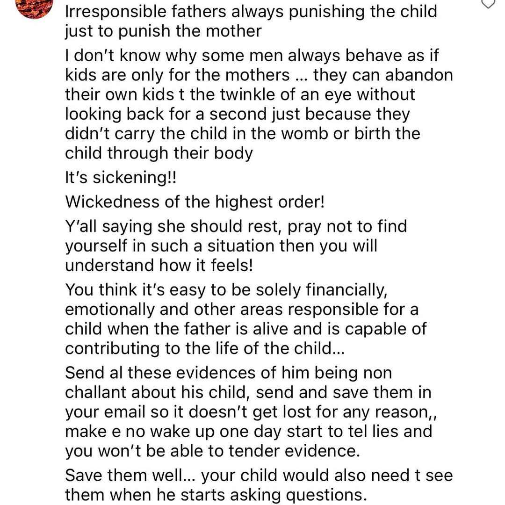The width and height of the screenshot is (505, 505).
Task: Click the "child through their body" line
Action: coord(159,153)
